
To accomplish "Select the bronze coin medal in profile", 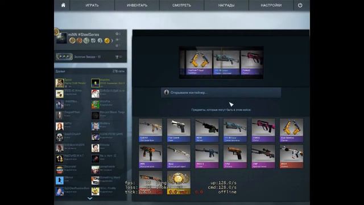I will tap(79, 40).
